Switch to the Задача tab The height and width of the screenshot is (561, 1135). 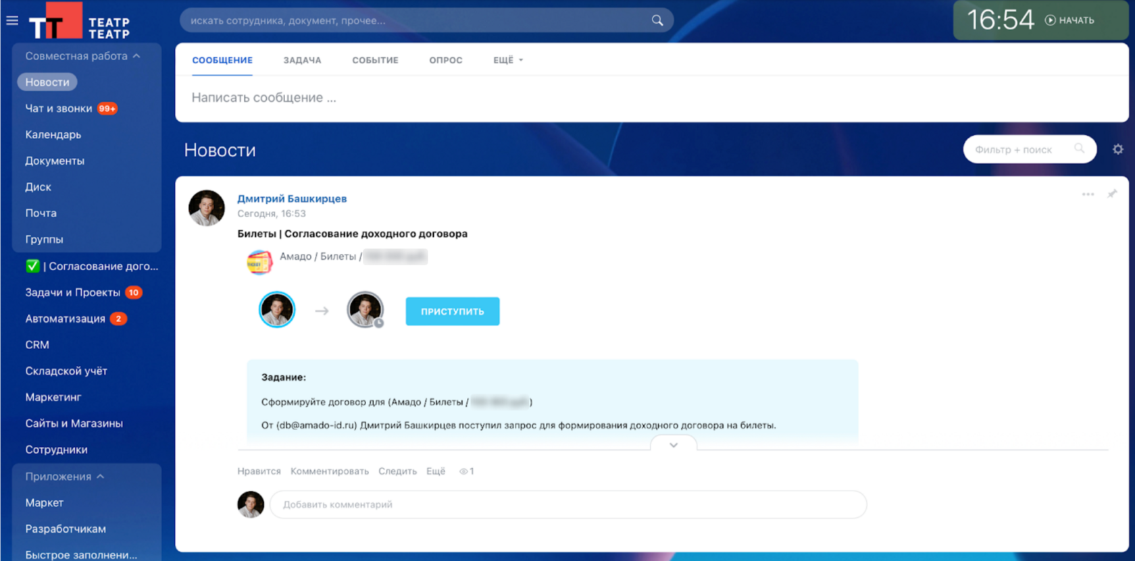(x=302, y=60)
